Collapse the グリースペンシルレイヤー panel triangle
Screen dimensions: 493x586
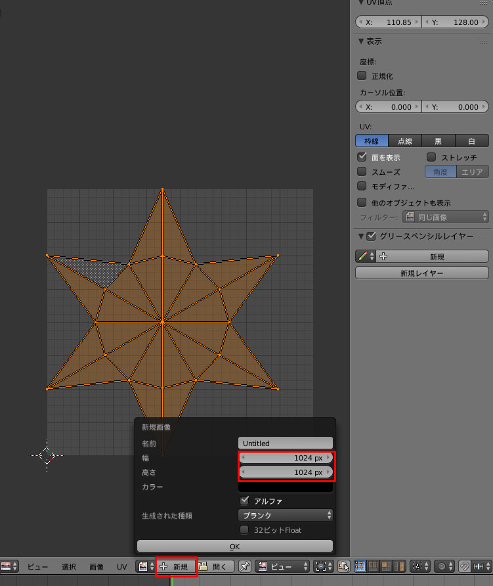[x=361, y=237]
